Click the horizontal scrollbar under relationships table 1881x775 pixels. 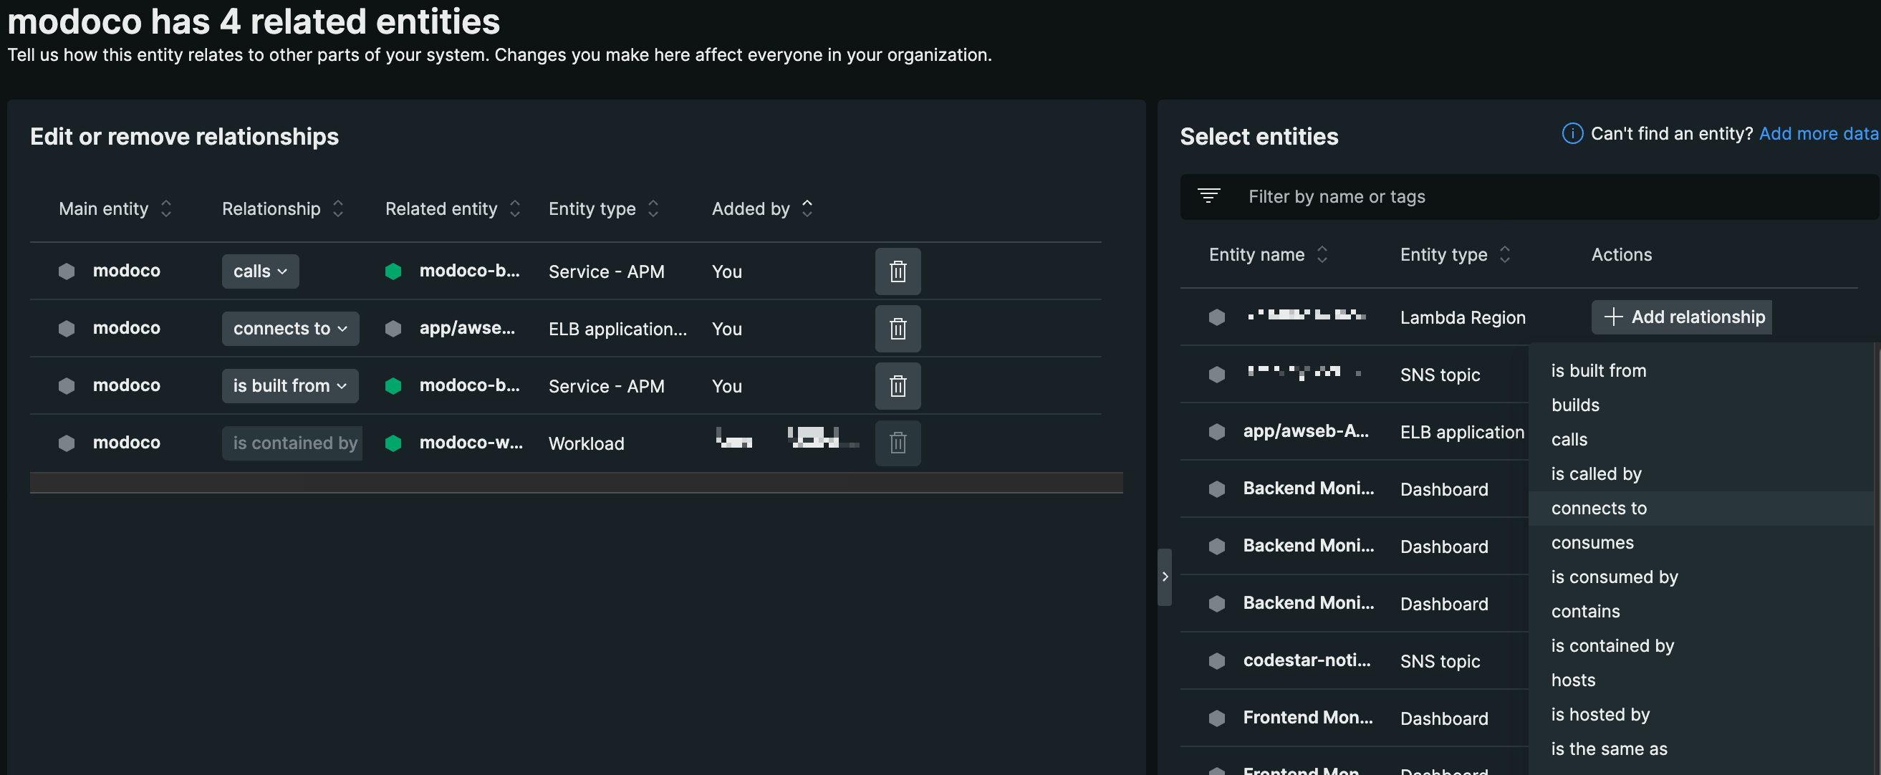[x=575, y=483]
